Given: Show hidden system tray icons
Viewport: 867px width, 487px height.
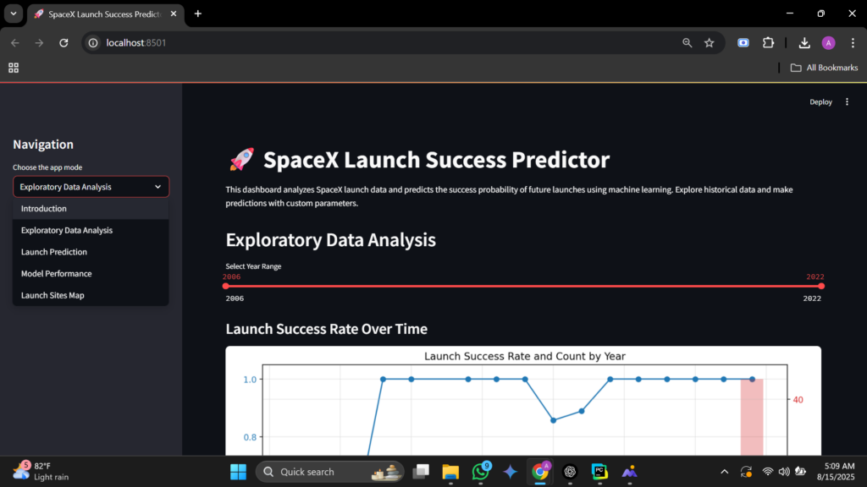Looking at the screenshot, I should click(x=725, y=472).
